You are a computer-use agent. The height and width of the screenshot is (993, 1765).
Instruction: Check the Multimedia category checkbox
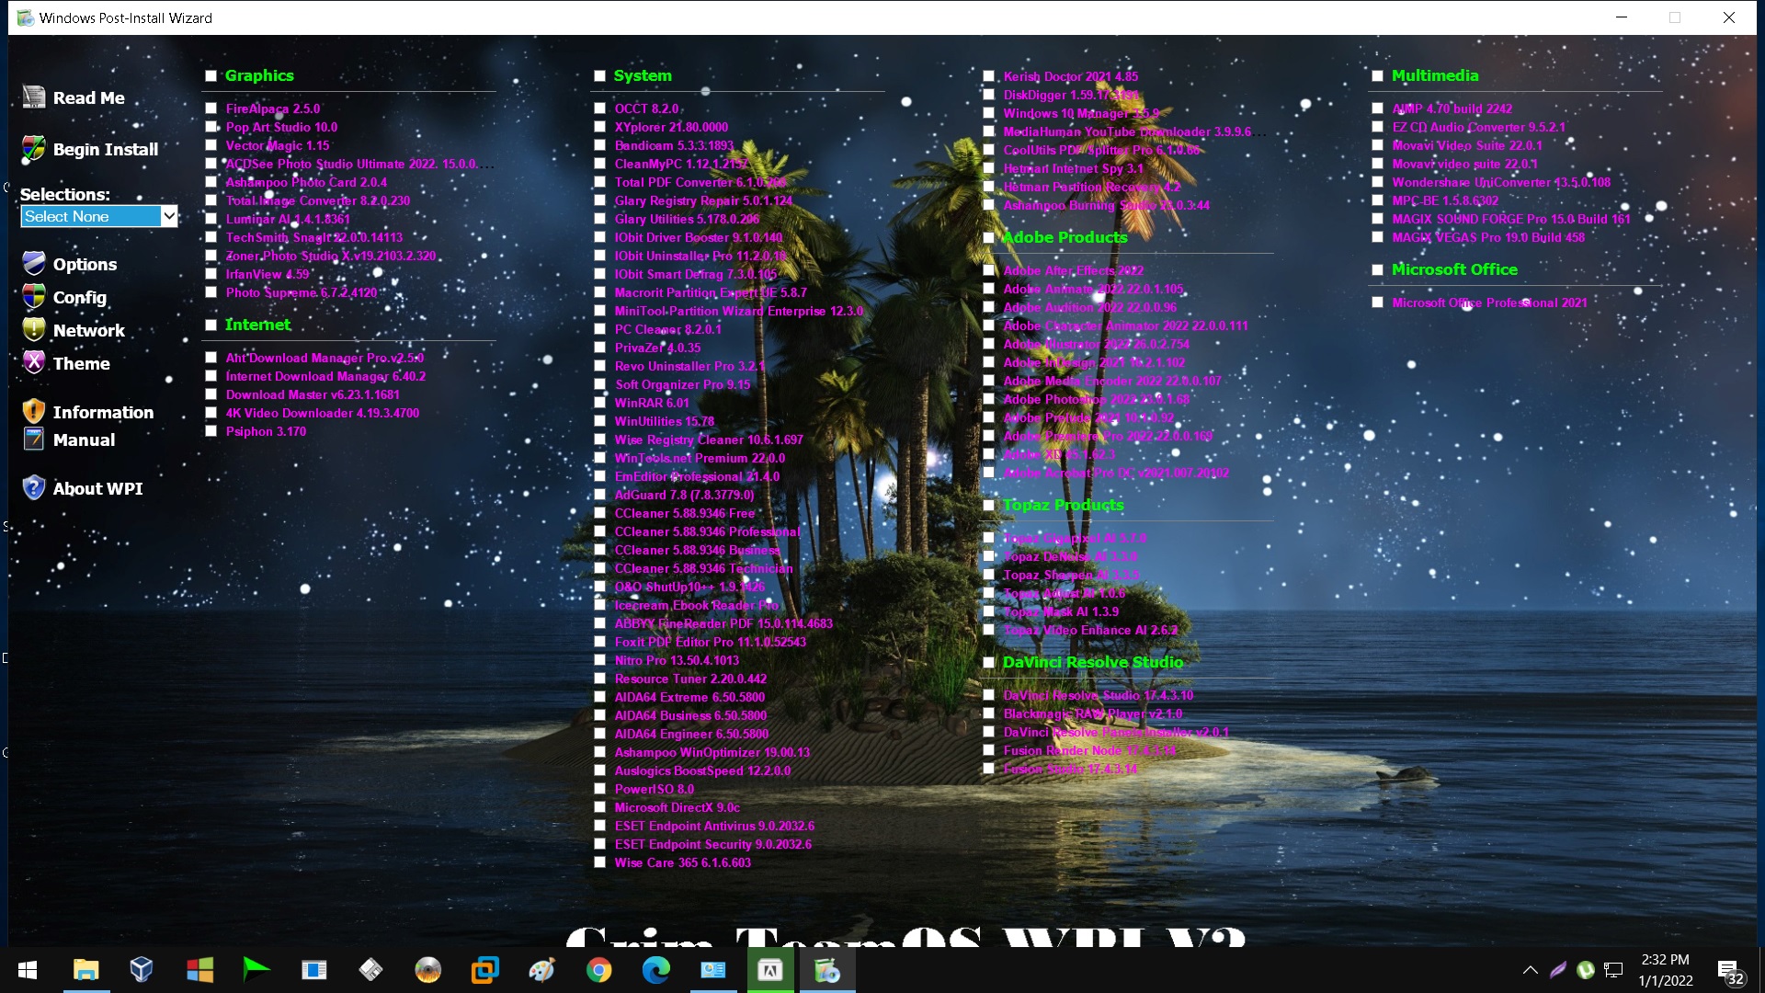(1378, 76)
